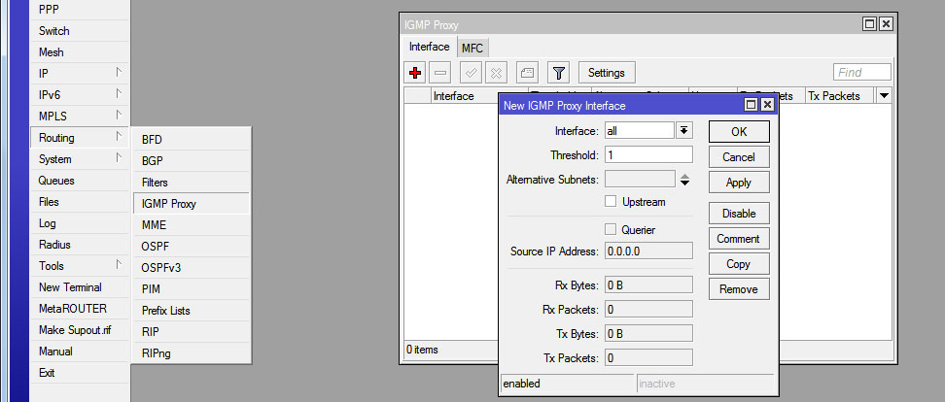Open the filter funnel icon
This screenshot has height=402, width=945.
[x=558, y=73]
